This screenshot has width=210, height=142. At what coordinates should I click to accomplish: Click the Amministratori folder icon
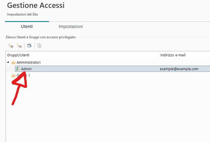(x=13, y=62)
